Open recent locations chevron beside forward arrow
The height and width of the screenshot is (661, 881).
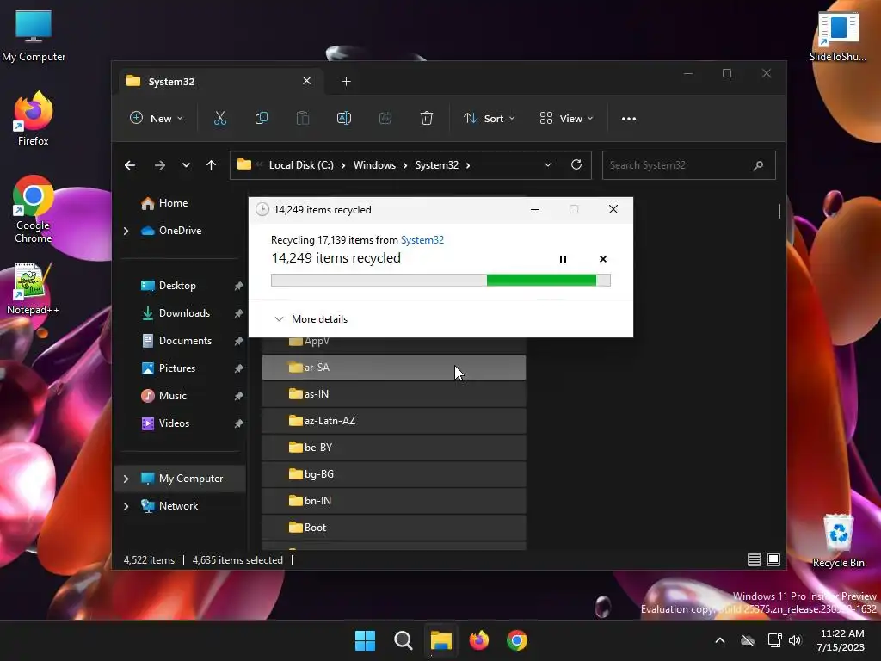(x=186, y=165)
